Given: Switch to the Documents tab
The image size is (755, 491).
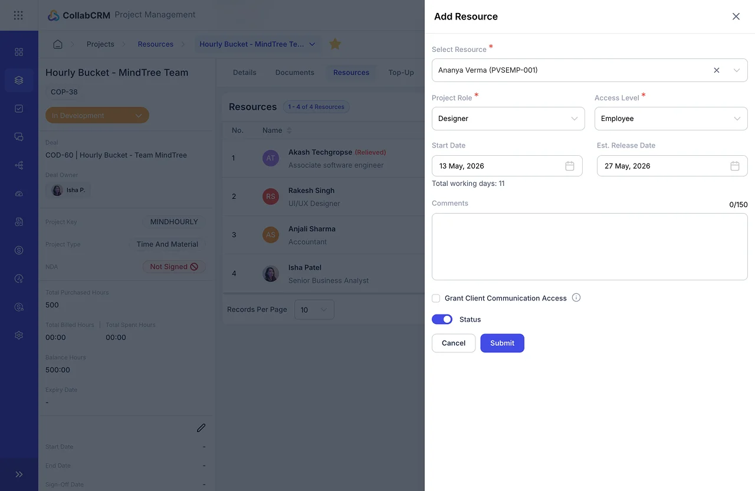Looking at the screenshot, I should (x=295, y=73).
